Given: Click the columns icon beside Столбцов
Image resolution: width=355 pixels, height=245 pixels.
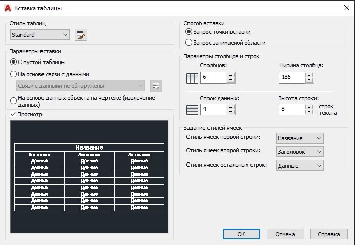Looking at the screenshot, I should (192, 78).
